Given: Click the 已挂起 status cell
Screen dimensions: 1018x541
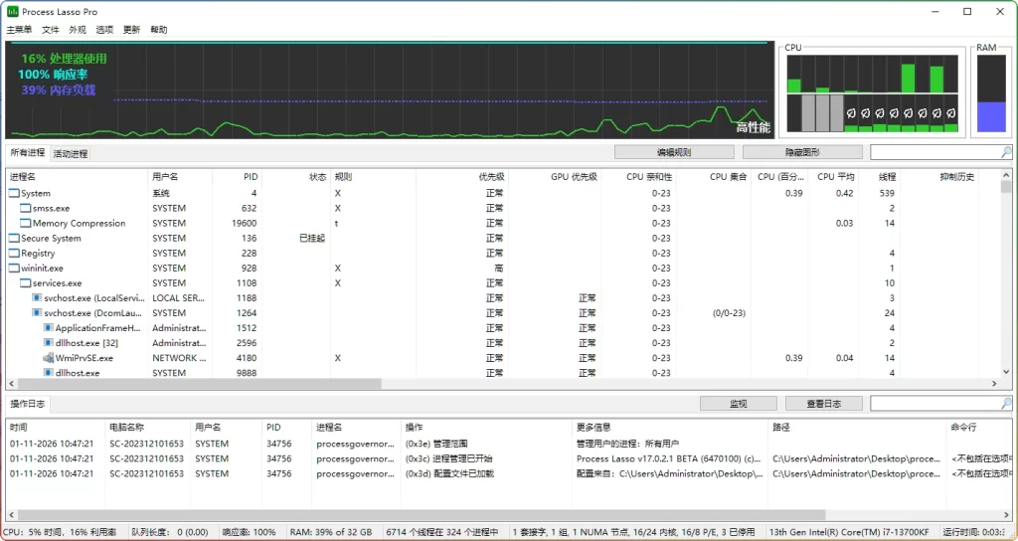Looking at the screenshot, I should (312, 239).
